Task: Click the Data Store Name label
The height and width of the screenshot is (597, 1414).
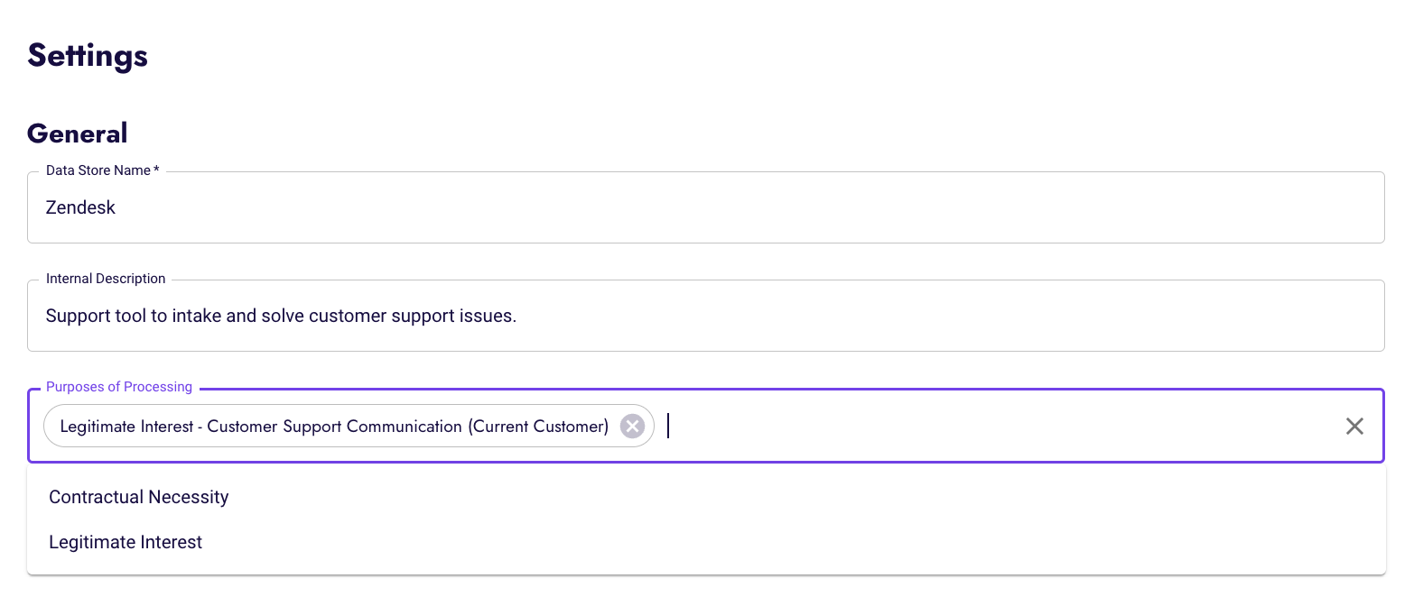Action: point(98,170)
